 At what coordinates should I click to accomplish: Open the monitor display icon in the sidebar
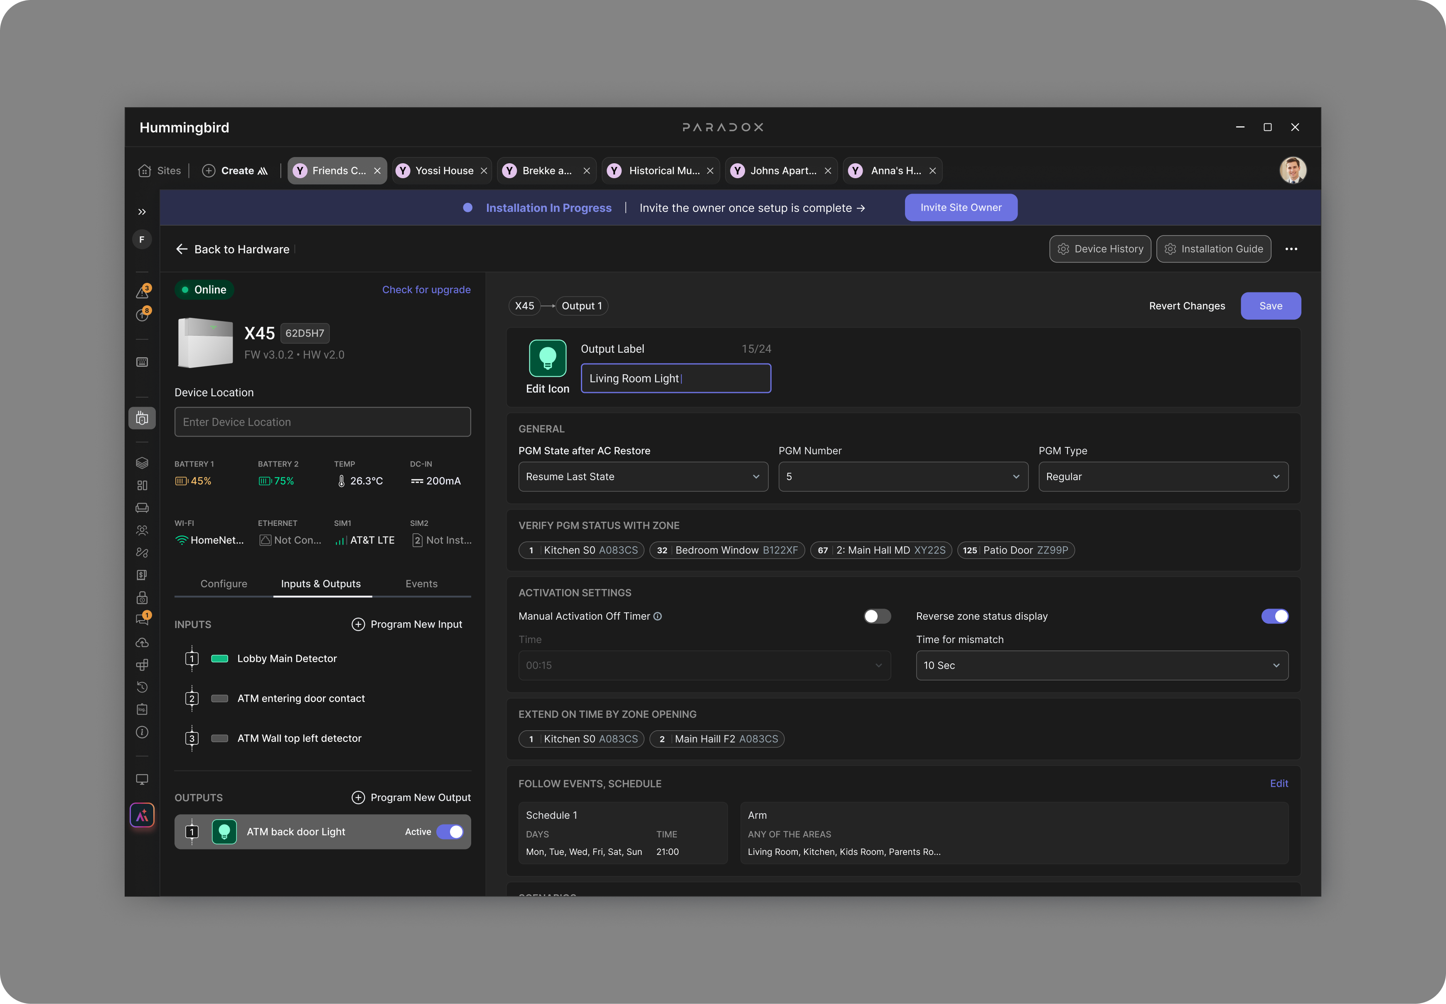(x=142, y=779)
